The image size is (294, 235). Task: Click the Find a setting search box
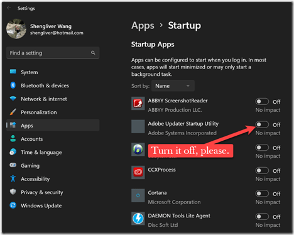click(x=53, y=53)
